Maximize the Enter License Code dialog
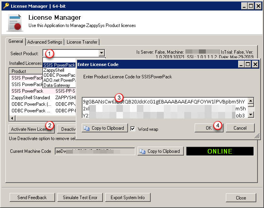264x208 pixels. click(x=248, y=64)
